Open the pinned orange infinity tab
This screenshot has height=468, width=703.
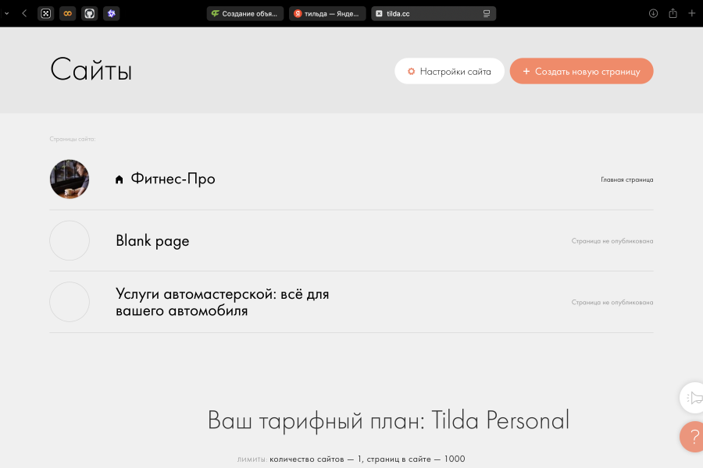pyautogui.click(x=68, y=13)
